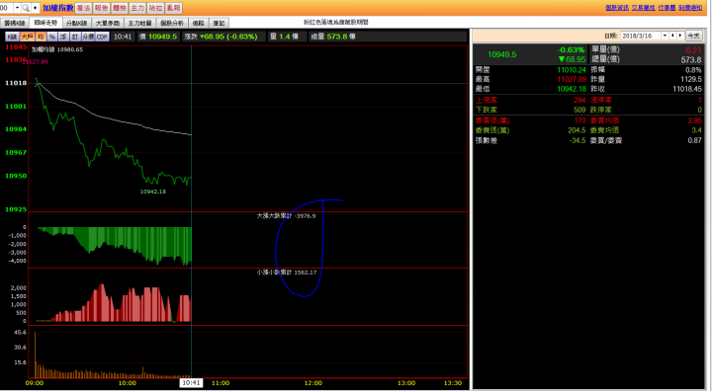This screenshot has width=712, height=391.
Task: Click the 總量 573.8 億 readout in the chart header
Action: 333,37
